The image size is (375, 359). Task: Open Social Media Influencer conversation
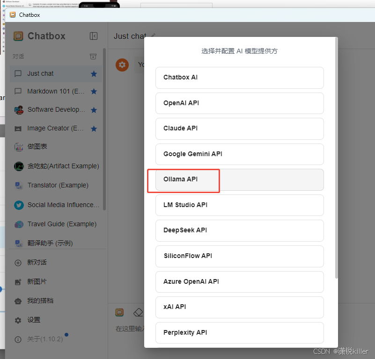(x=56, y=205)
